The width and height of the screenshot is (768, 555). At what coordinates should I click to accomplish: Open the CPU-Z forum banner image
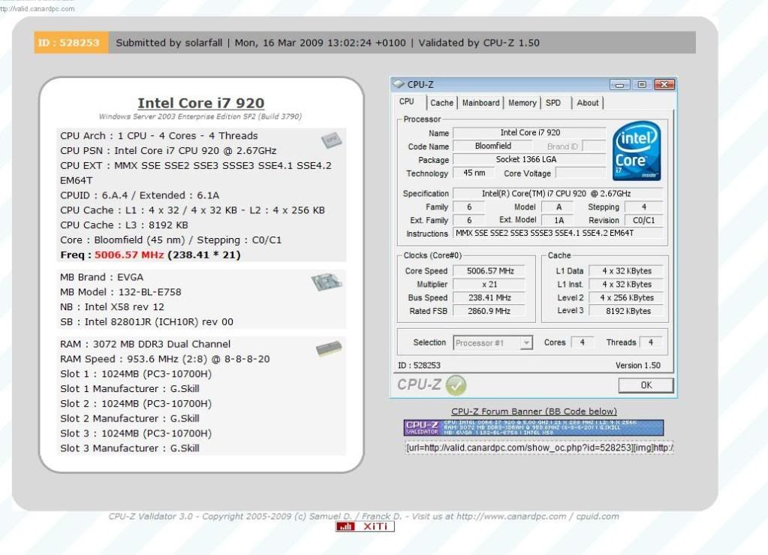[533, 427]
